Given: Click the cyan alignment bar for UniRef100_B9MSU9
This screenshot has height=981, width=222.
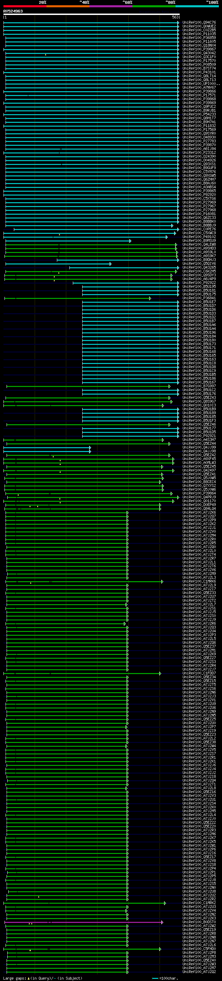Looking at the screenshot, I should (68, 241).
